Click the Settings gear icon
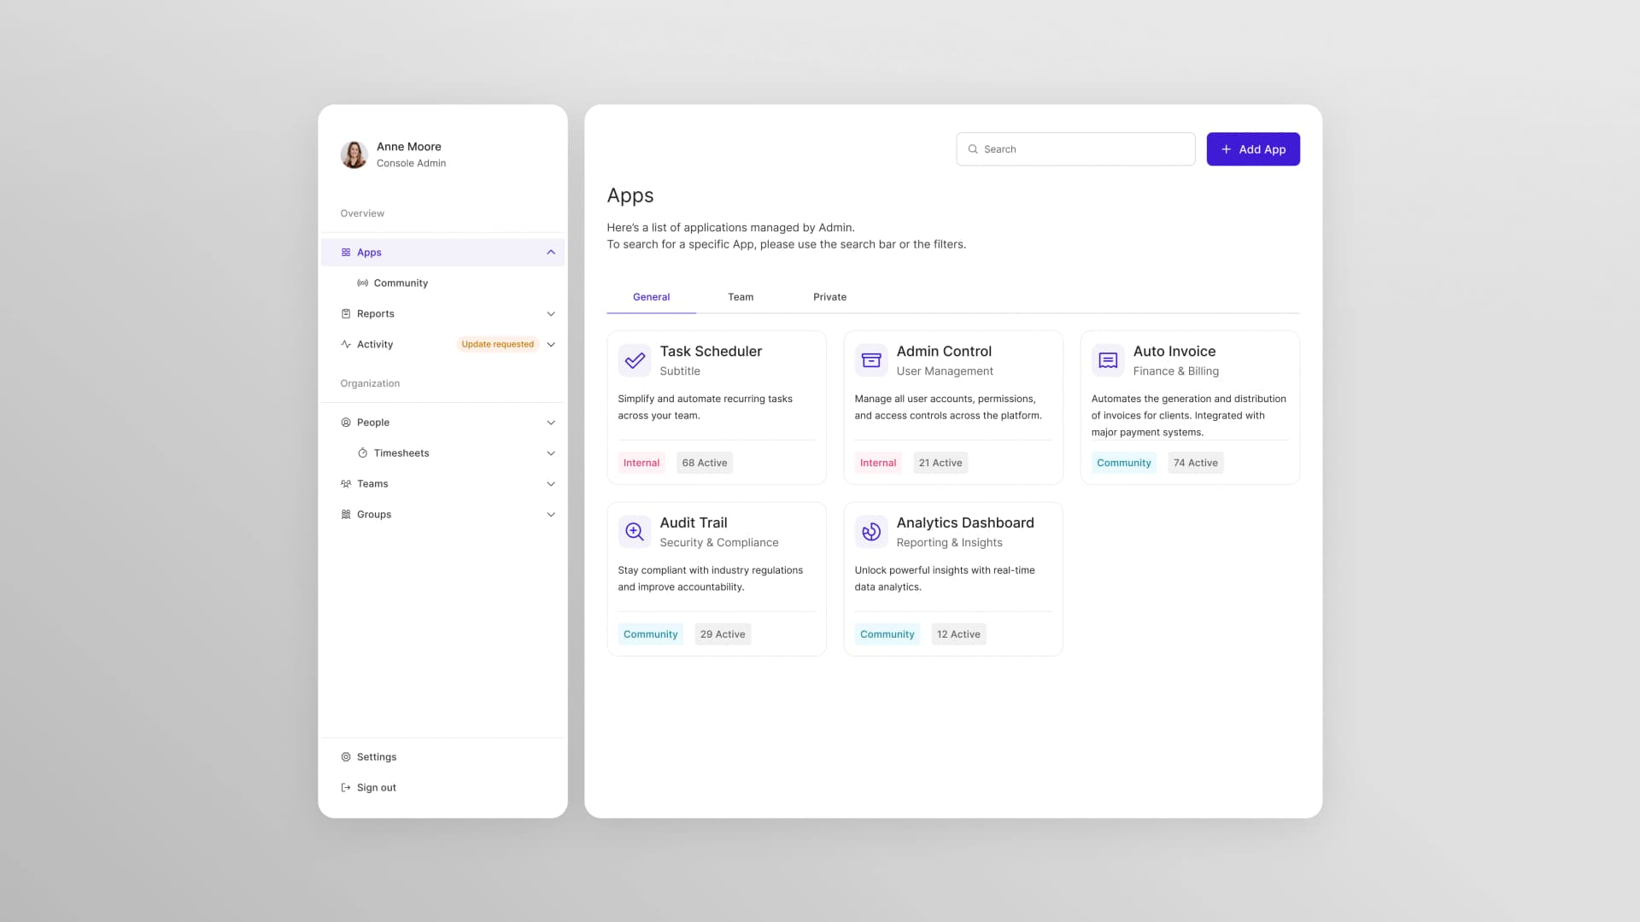 (x=346, y=757)
